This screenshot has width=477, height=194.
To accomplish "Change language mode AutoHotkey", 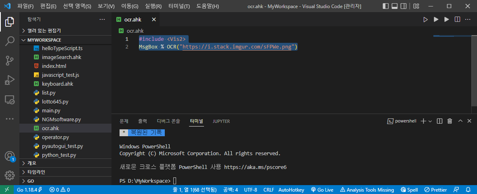I will [291, 190].
